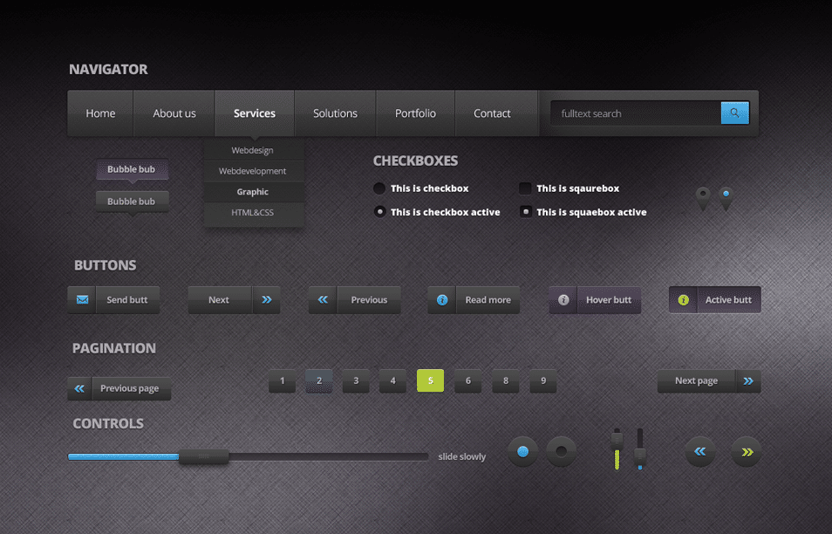This screenshot has width=832, height=534.
Task: Click the magnifier search icon
Action: tap(734, 113)
